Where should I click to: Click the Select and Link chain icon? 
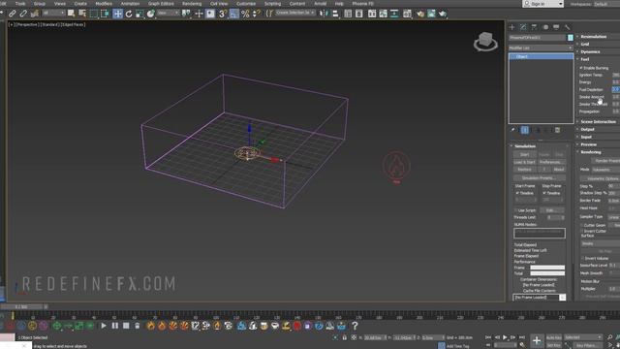pyautogui.click(x=13, y=14)
